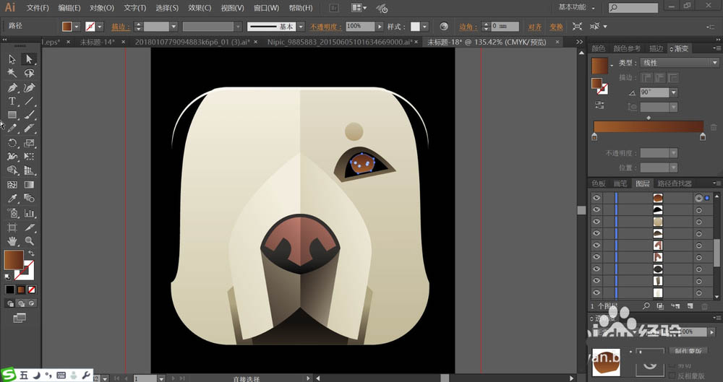The image size is (723, 382).
Task: Select the Shape Builder tool
Action: [x=12, y=170]
